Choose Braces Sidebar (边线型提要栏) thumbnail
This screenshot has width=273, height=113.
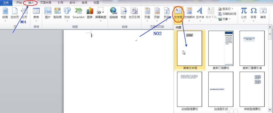(190, 89)
